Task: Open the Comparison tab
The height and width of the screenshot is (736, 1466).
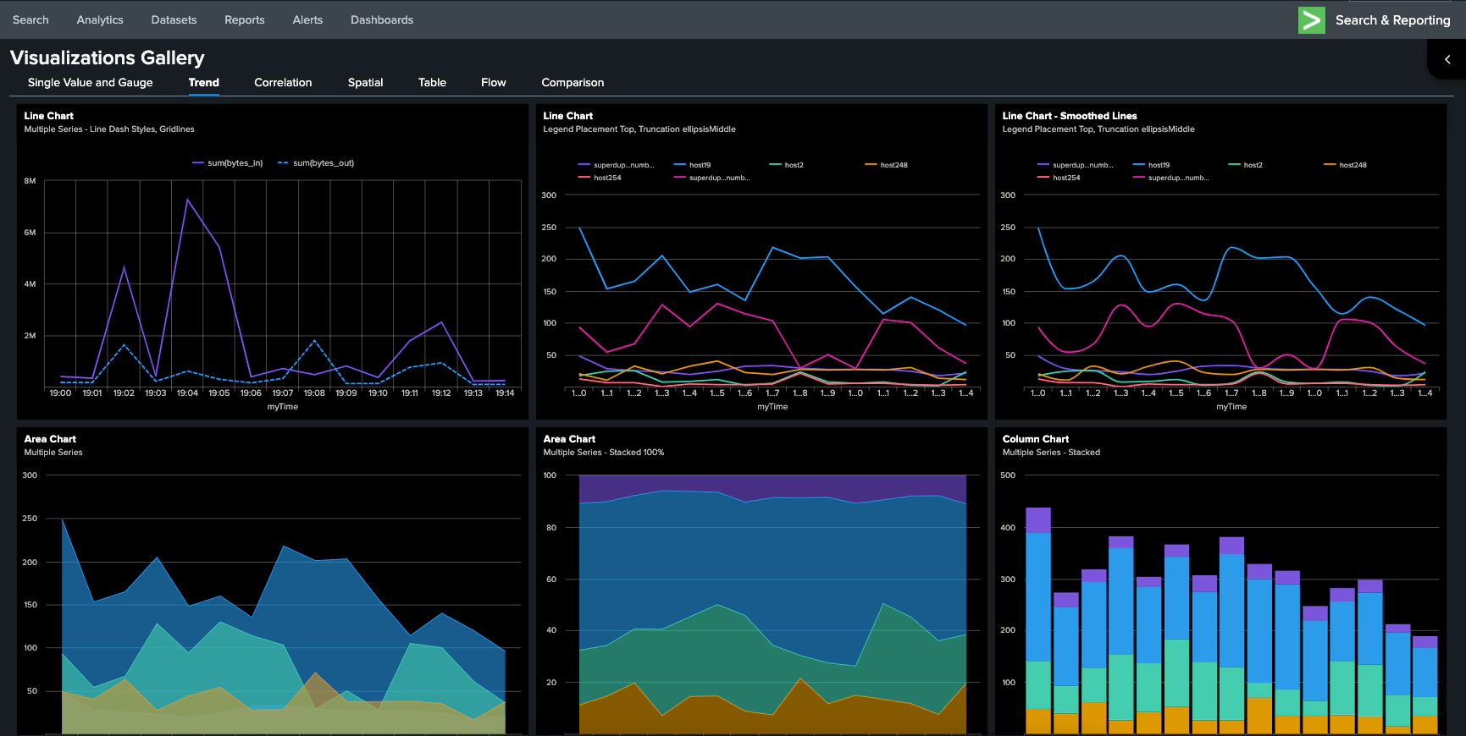Action: (573, 82)
